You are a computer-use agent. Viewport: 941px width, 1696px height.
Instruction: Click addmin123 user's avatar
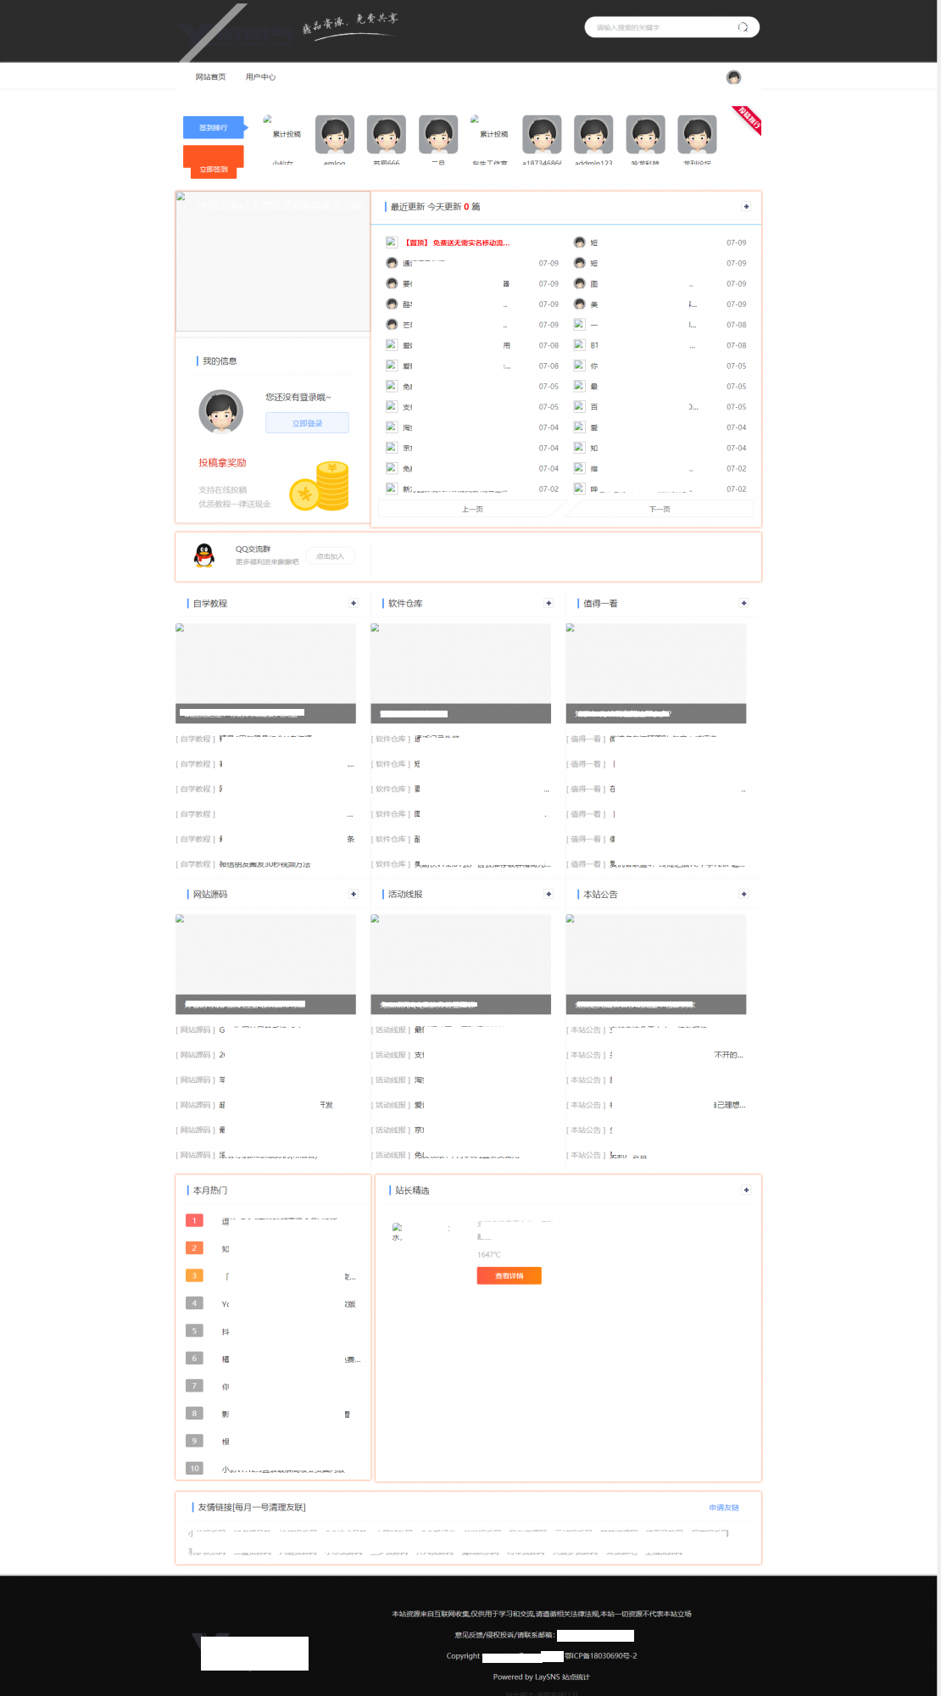(x=593, y=135)
